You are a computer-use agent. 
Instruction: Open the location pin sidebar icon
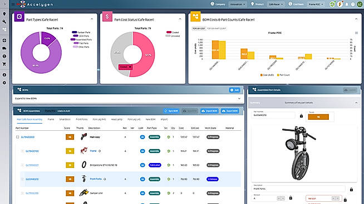4,14
